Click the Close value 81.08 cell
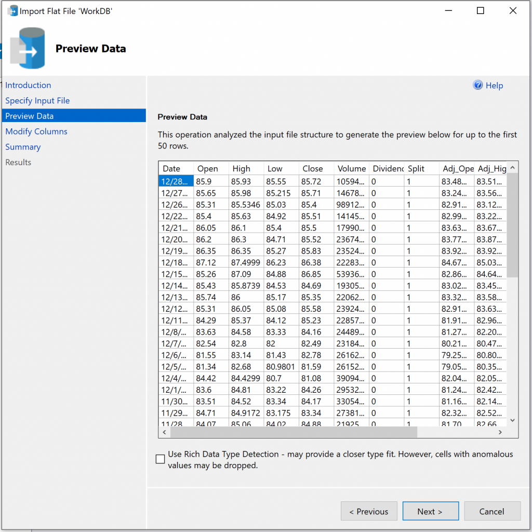Viewport: 532px width, 532px height. tap(316, 378)
